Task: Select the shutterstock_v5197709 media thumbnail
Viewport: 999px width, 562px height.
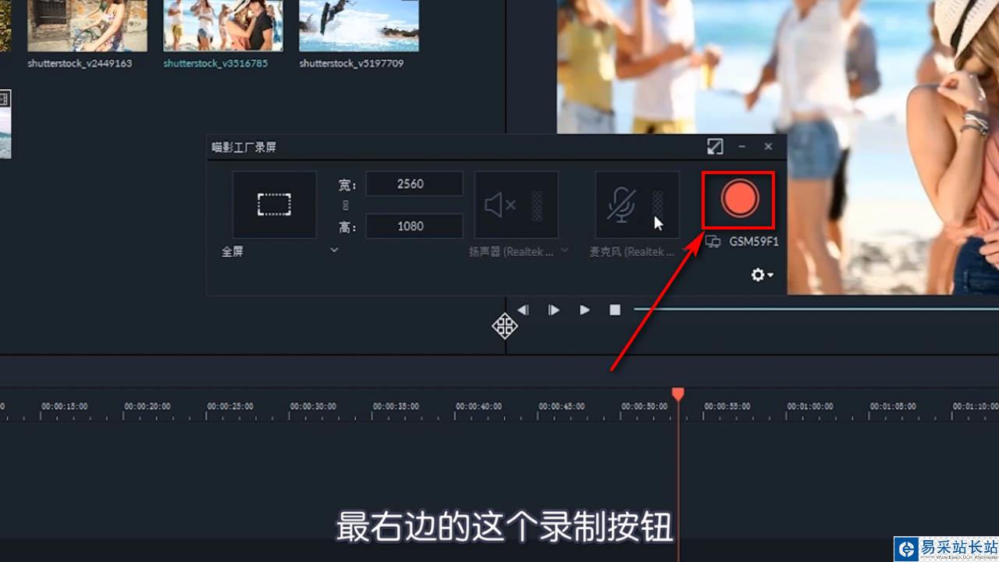Action: [359, 26]
